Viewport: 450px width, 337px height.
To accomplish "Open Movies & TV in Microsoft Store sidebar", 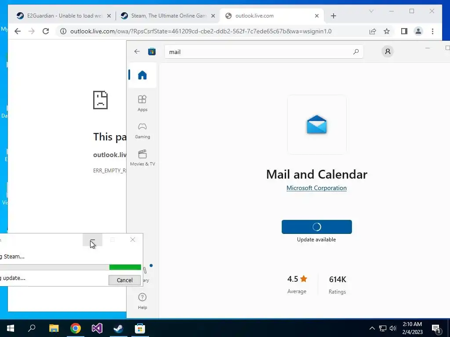I will pos(142,158).
